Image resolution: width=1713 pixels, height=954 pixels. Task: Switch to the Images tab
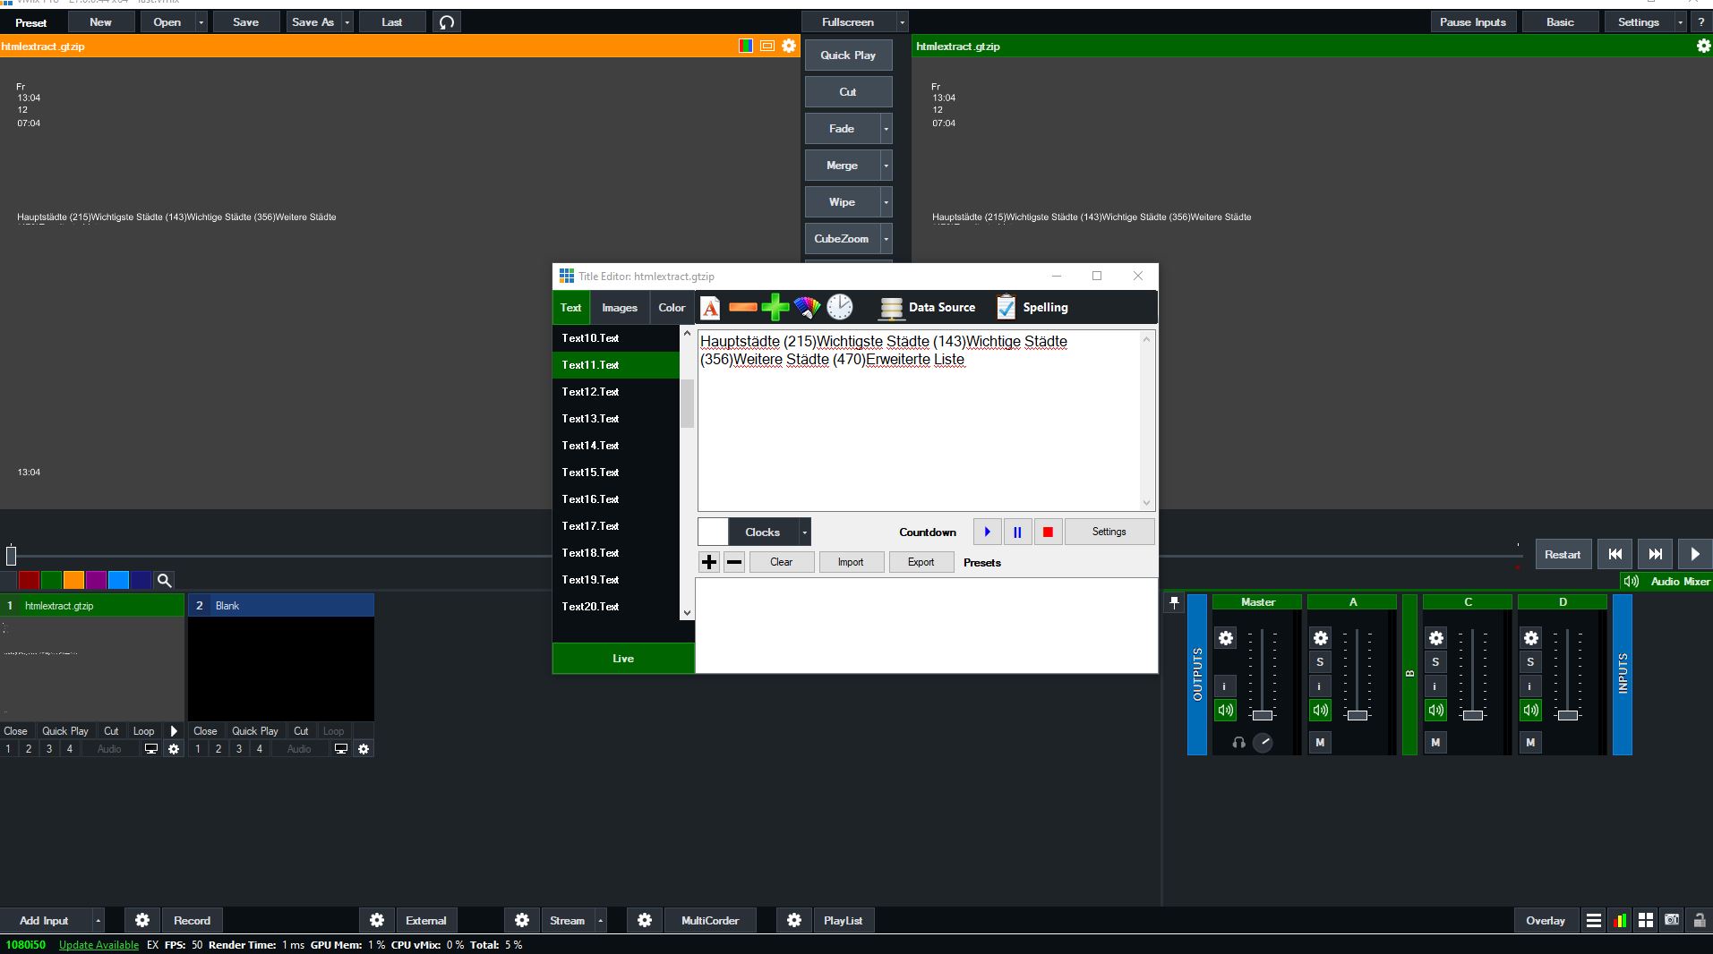(x=620, y=308)
